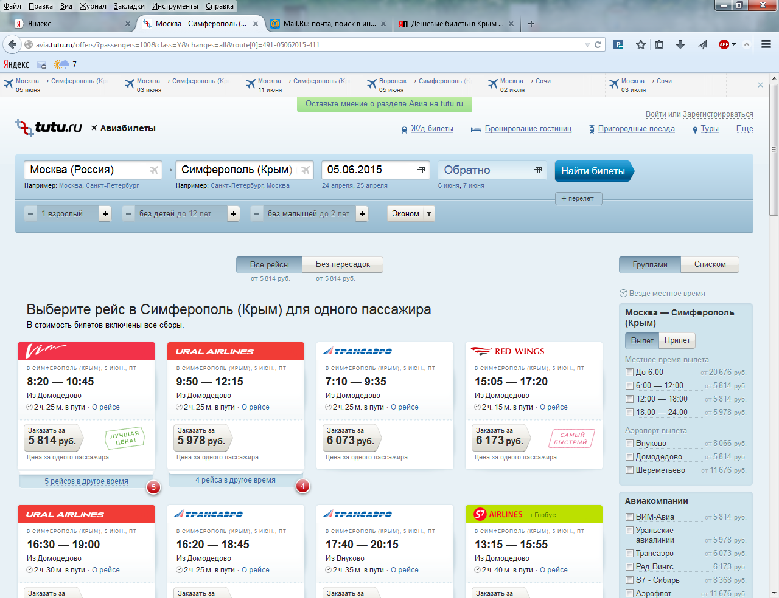
Task: Clear destination via plane icon in Симферополь field
Action: [306, 170]
